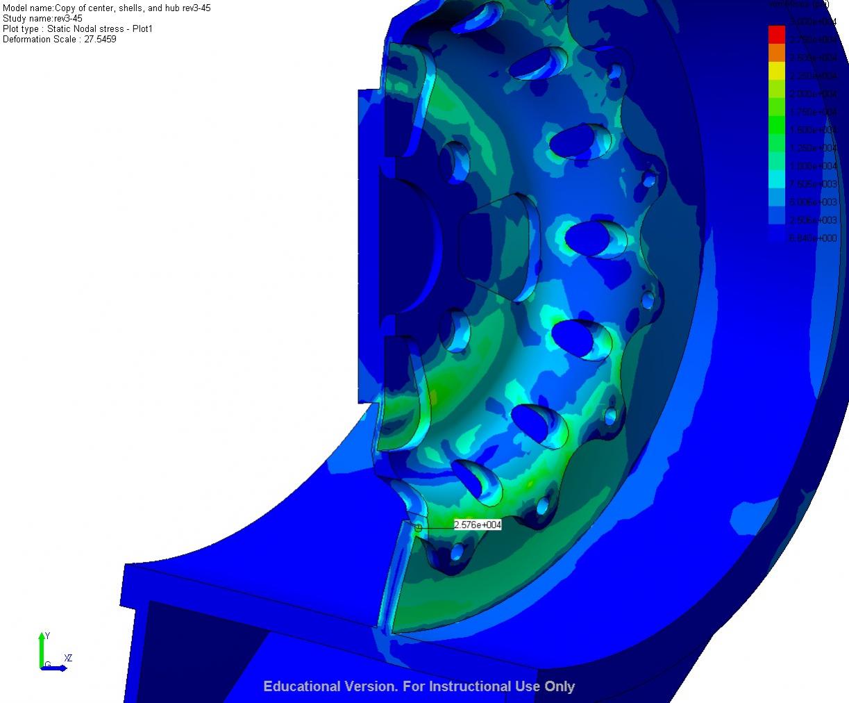This screenshot has width=849, height=703.
Task: Click the Educational Version watermark text
Action: pos(419,686)
